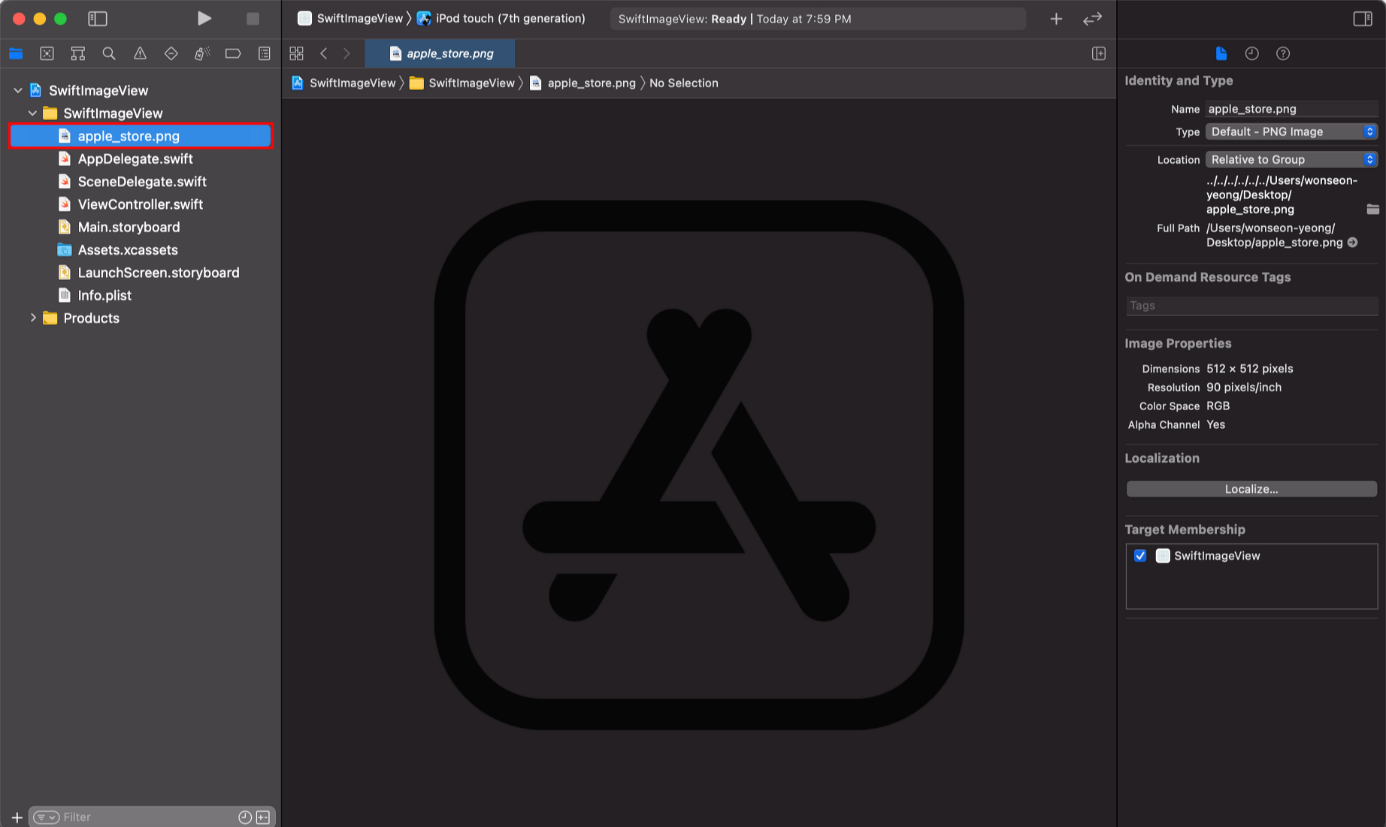Go forward in editor history
Image resolution: width=1386 pixels, height=827 pixels.
point(346,53)
